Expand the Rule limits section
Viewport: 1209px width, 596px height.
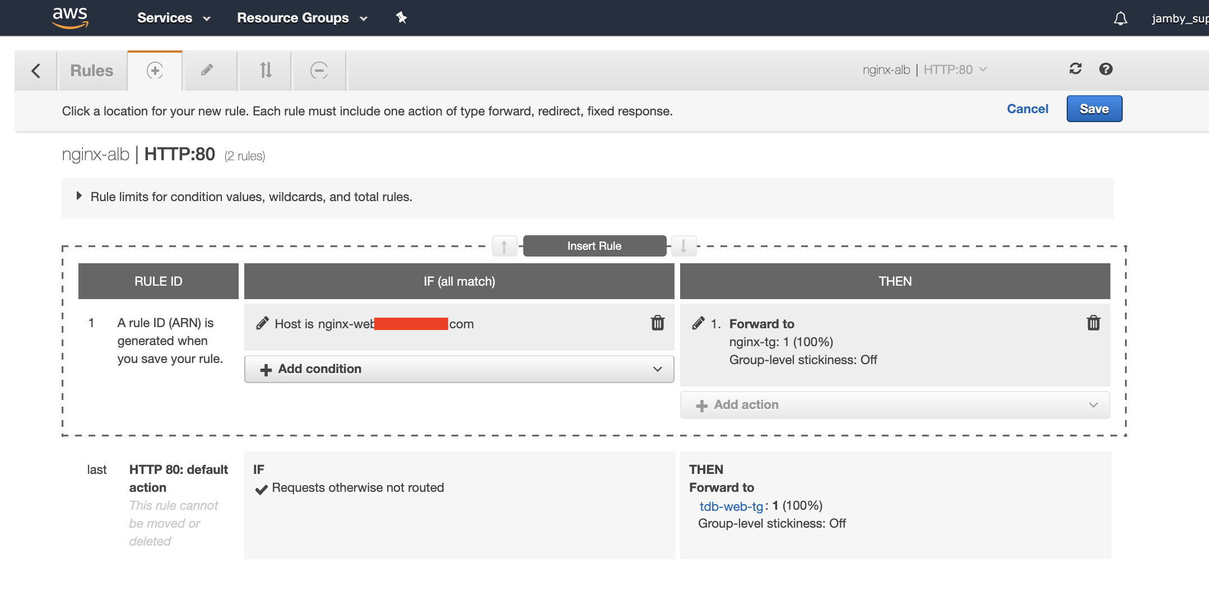(x=79, y=196)
